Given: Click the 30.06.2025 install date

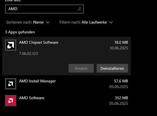Looking at the screenshot, I should point(119,48).
